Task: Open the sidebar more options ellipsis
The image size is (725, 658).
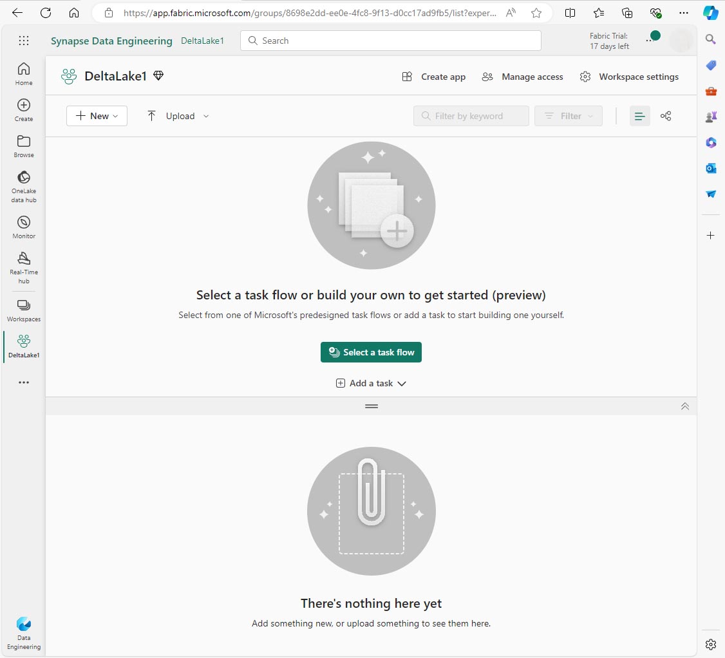Action: (24, 382)
